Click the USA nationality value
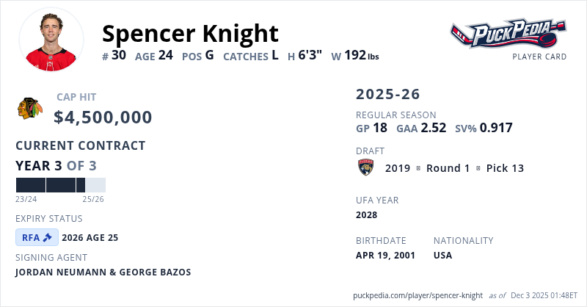This screenshot has width=587, height=307. pyautogui.click(x=442, y=255)
